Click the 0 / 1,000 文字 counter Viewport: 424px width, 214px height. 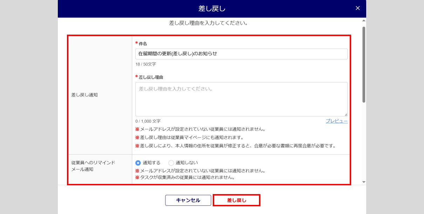click(148, 121)
